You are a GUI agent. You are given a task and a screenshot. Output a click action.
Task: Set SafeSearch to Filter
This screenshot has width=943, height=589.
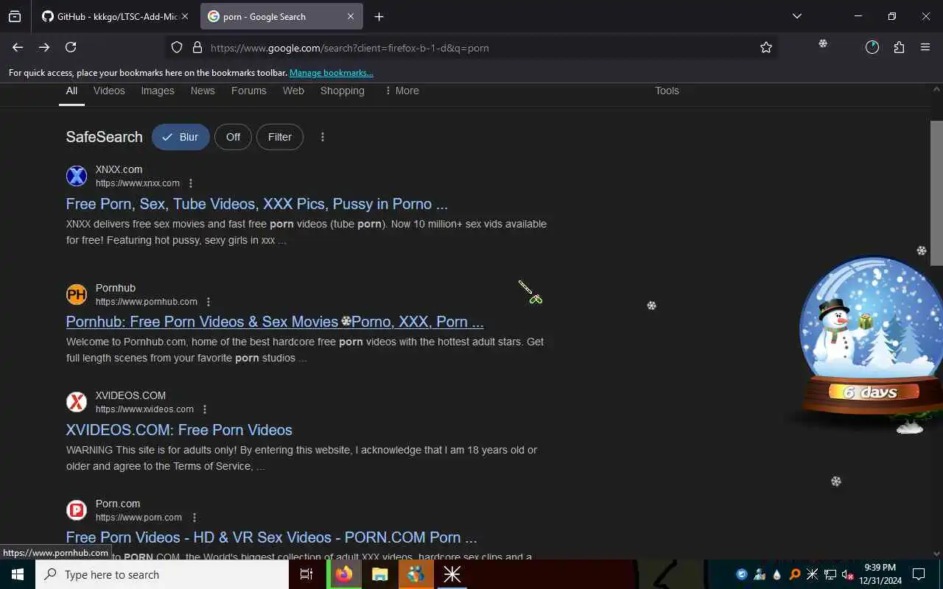pos(280,137)
